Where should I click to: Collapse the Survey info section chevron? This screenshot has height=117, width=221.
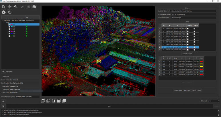(3, 72)
